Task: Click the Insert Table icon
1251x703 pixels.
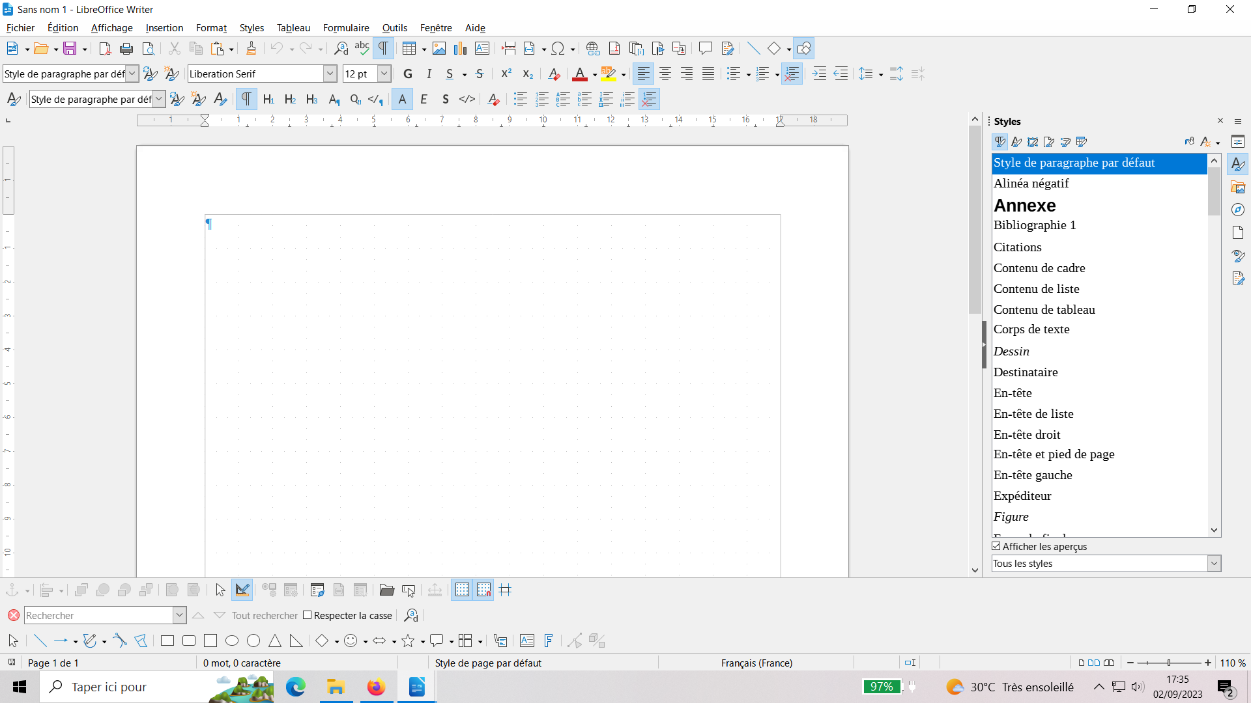Action: pos(409,48)
